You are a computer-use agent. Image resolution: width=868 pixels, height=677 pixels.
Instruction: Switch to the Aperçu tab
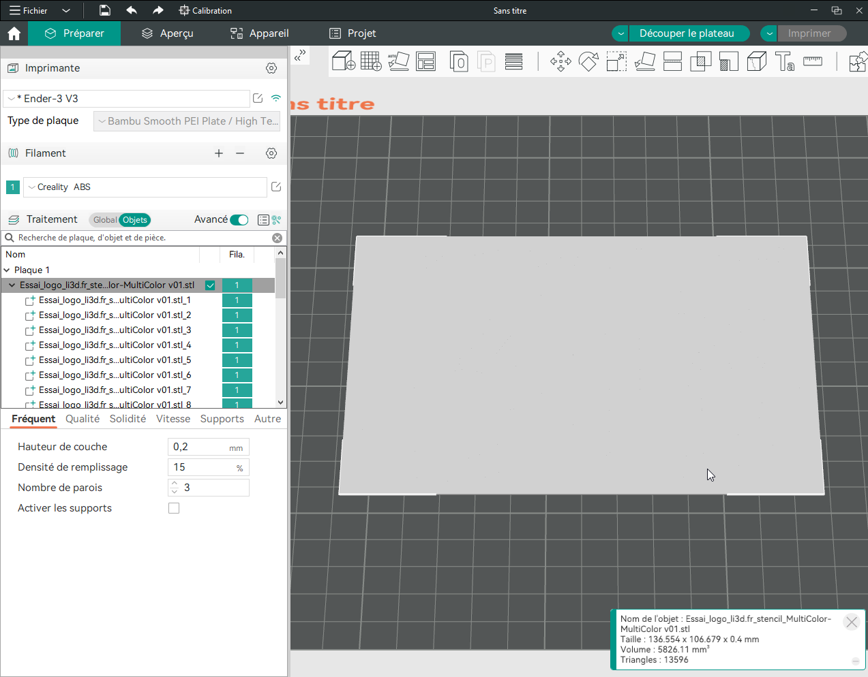pyautogui.click(x=167, y=33)
